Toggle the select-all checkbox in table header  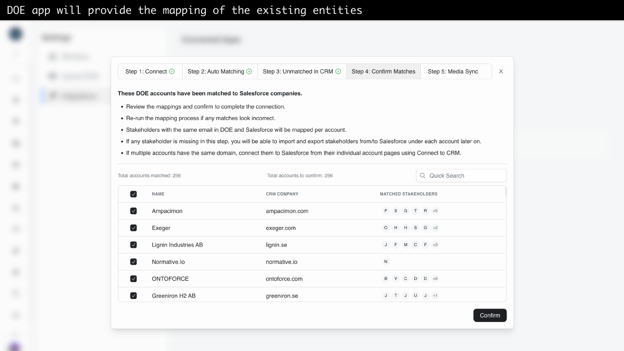pos(133,194)
